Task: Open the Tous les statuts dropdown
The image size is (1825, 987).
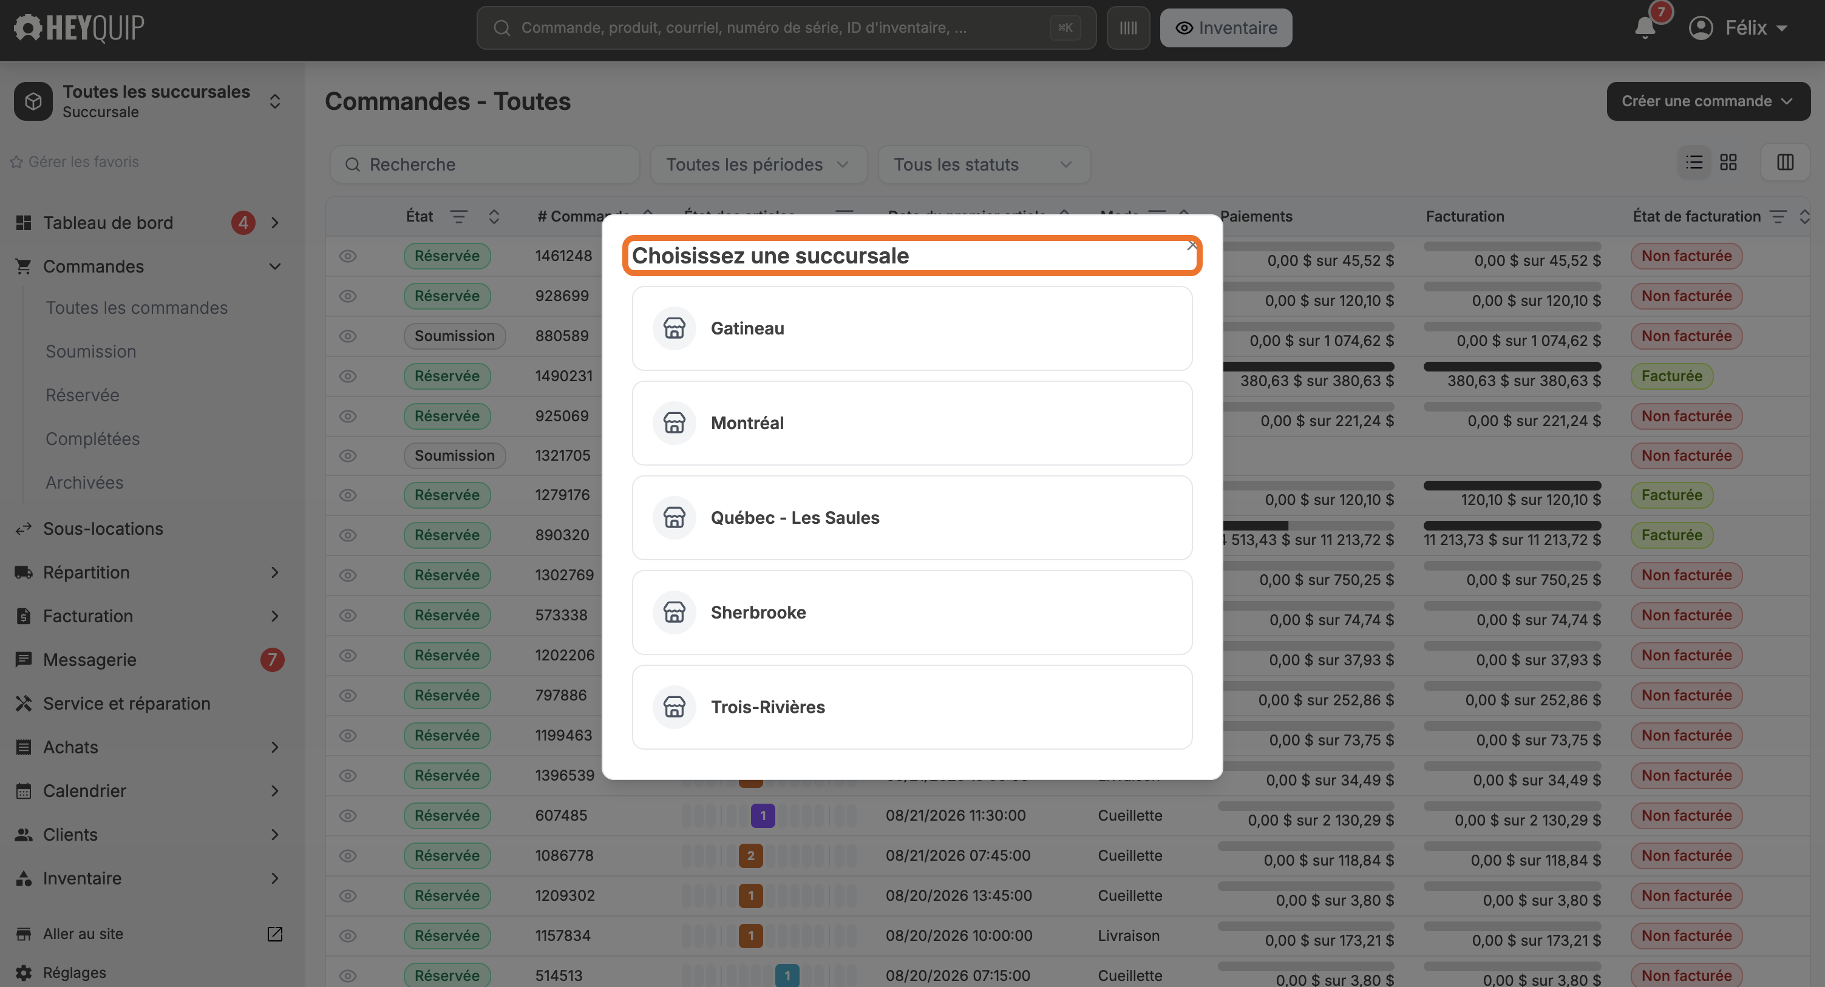Action: point(984,164)
